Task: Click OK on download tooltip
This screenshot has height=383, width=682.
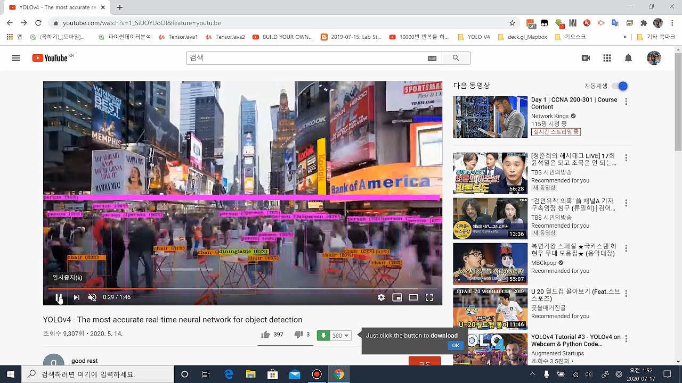Action: [456, 345]
